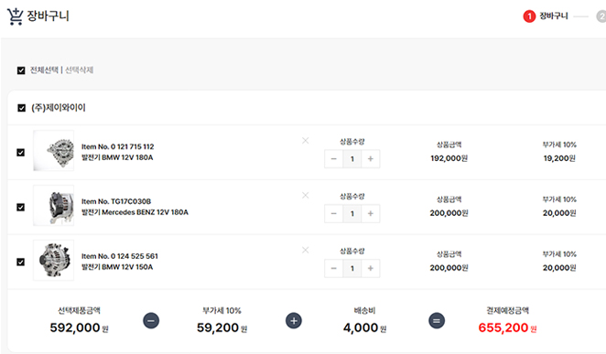Decrease quantity of BMW 12V 180A alternator
606x354 pixels.
point(334,158)
